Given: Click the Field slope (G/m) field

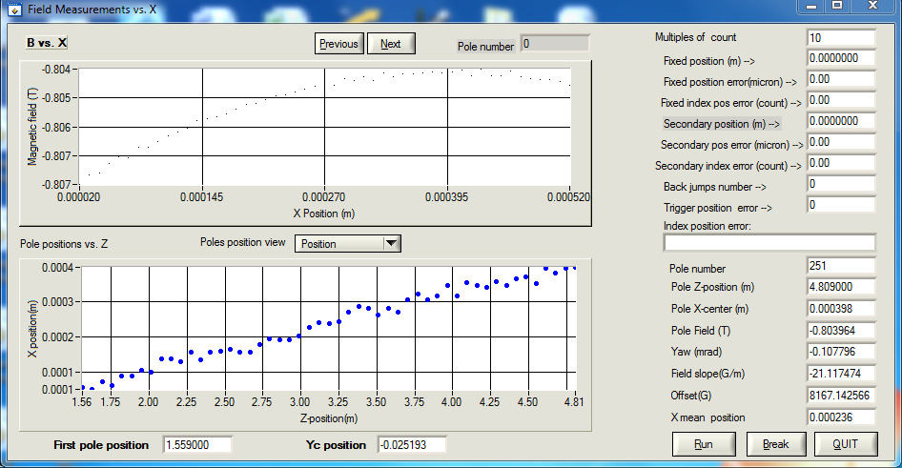Looking at the screenshot, I should tap(840, 374).
